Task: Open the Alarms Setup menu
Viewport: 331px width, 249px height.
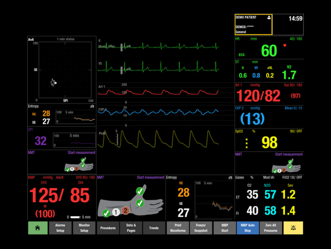Action: click(60, 228)
